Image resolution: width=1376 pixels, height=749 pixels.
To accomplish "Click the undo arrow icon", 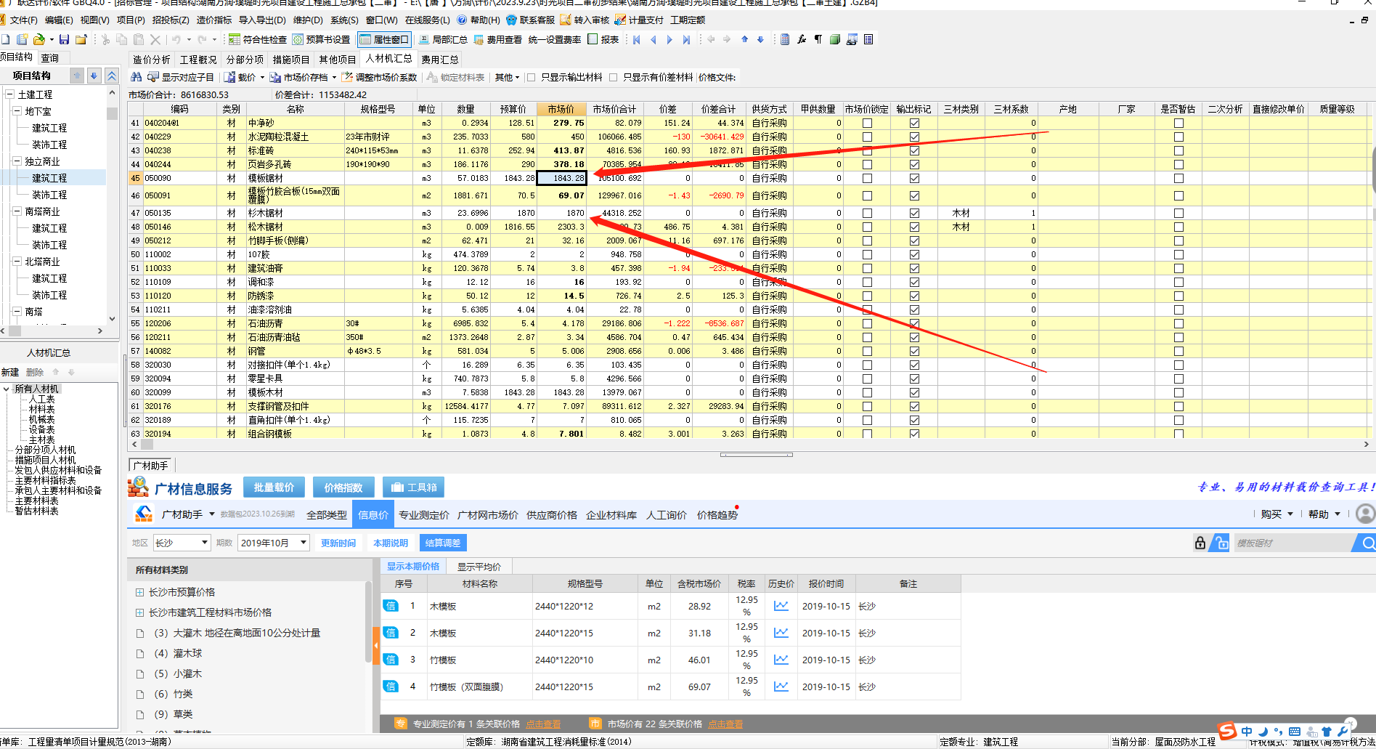I will pyautogui.click(x=176, y=39).
